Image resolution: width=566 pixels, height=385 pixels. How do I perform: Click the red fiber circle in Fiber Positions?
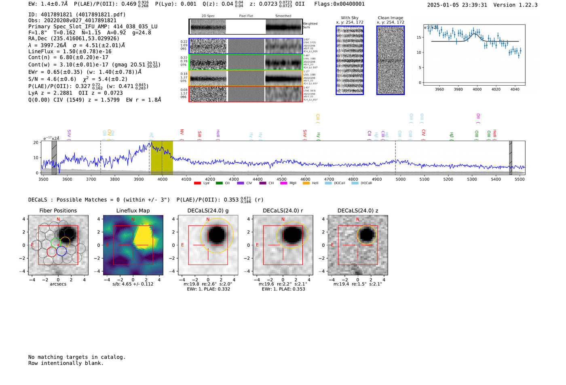[52, 252]
